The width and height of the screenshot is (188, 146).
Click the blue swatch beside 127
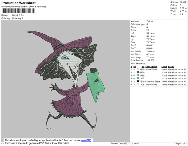point(138,78)
